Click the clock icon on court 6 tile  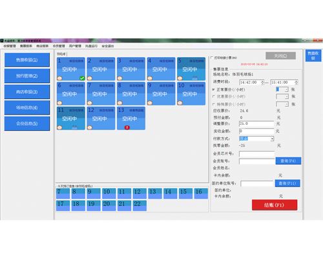59,103
